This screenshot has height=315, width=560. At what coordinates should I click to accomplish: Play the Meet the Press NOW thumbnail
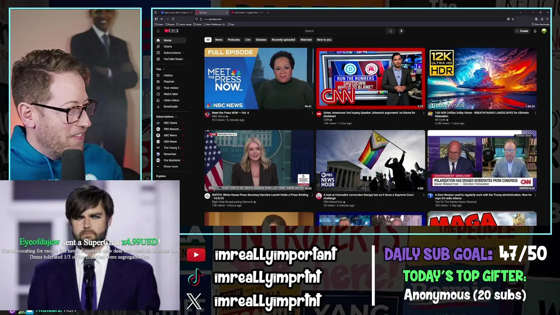pos(259,78)
